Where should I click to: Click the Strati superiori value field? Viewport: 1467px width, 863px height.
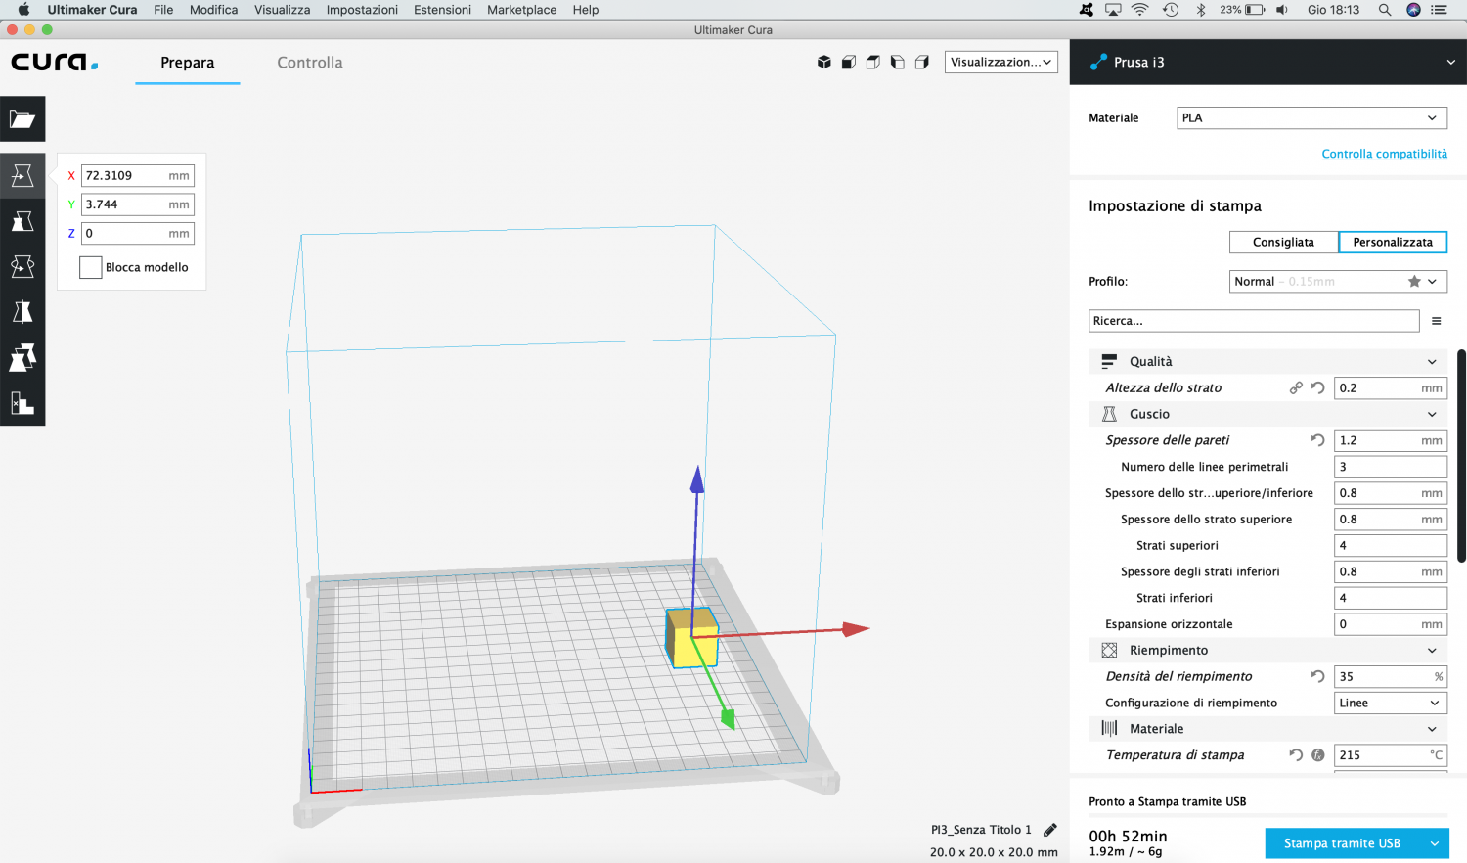click(x=1391, y=546)
